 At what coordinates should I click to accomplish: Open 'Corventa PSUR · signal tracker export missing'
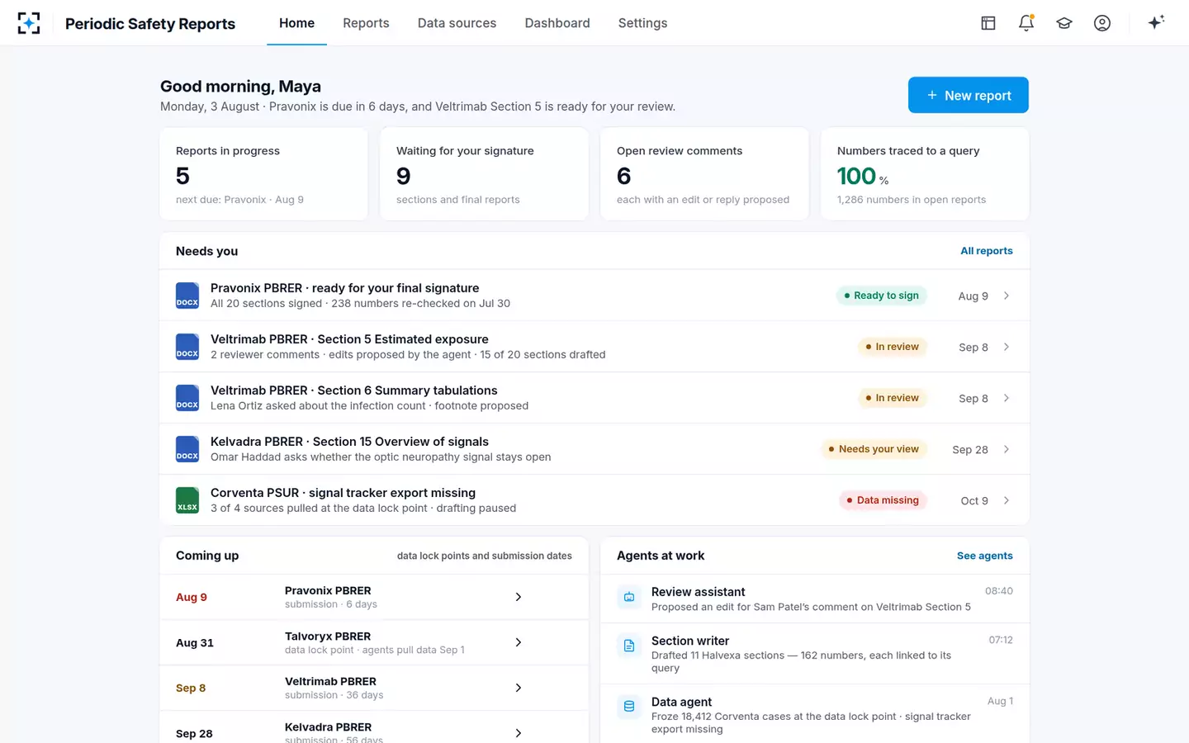click(x=343, y=493)
